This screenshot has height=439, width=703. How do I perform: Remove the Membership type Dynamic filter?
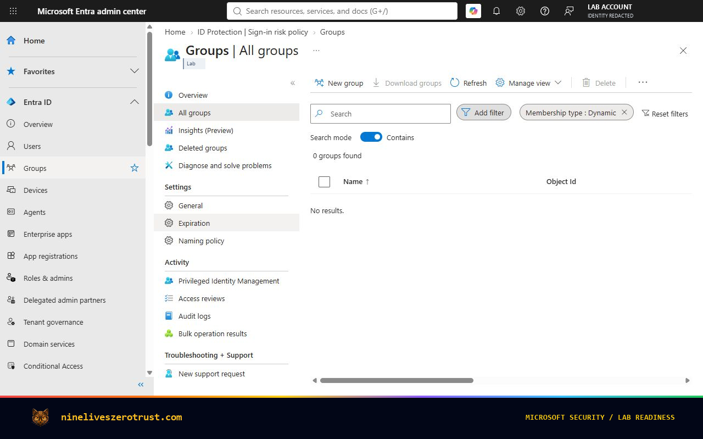[x=624, y=112]
